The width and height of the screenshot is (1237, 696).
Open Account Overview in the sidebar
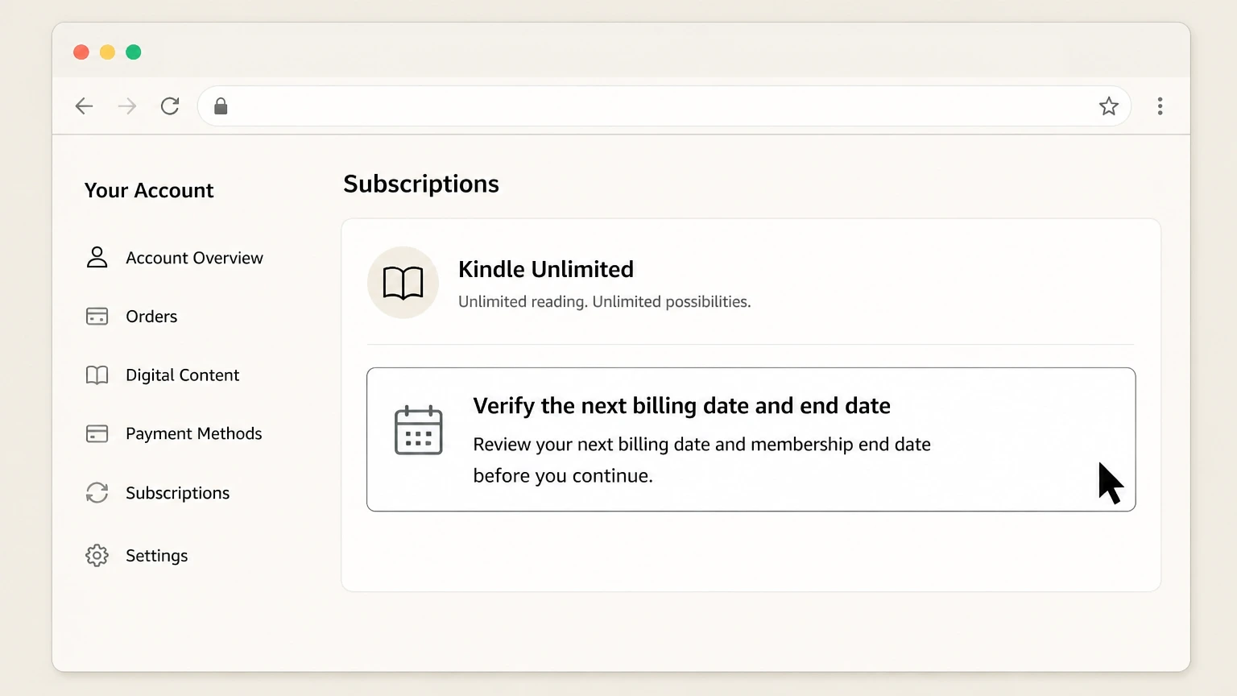[194, 258]
